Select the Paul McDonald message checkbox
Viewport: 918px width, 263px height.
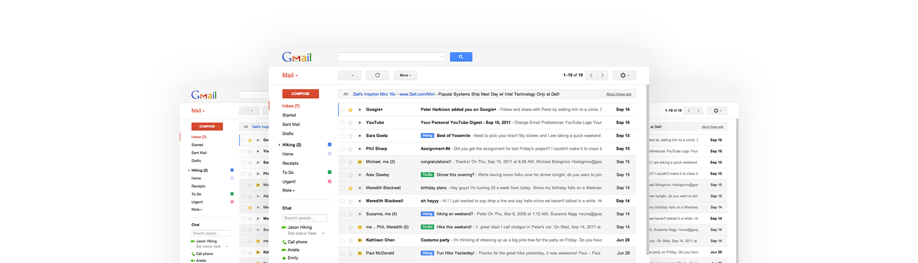point(342,253)
